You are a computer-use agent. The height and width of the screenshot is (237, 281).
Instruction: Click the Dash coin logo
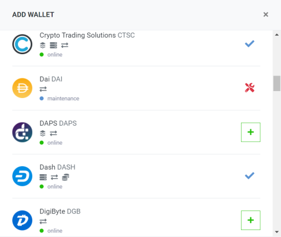click(23, 176)
